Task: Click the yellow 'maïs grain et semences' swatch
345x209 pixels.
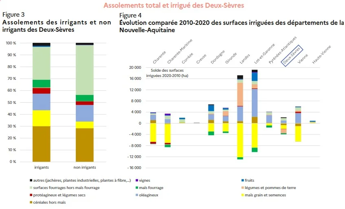Action: (x=243, y=195)
